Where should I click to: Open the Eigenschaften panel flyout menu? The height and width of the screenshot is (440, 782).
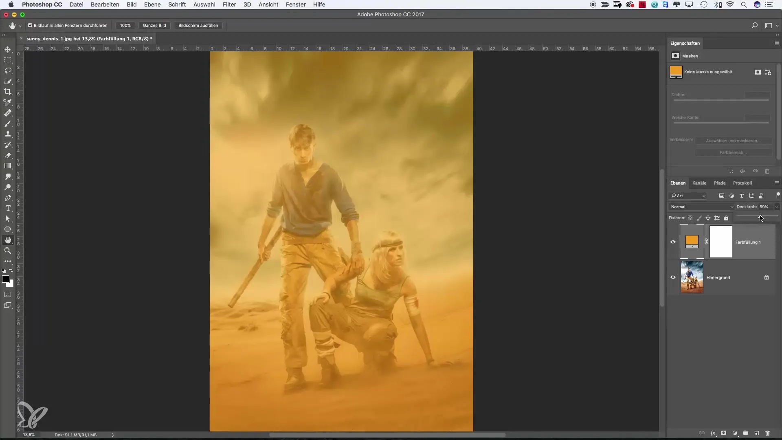[777, 43]
